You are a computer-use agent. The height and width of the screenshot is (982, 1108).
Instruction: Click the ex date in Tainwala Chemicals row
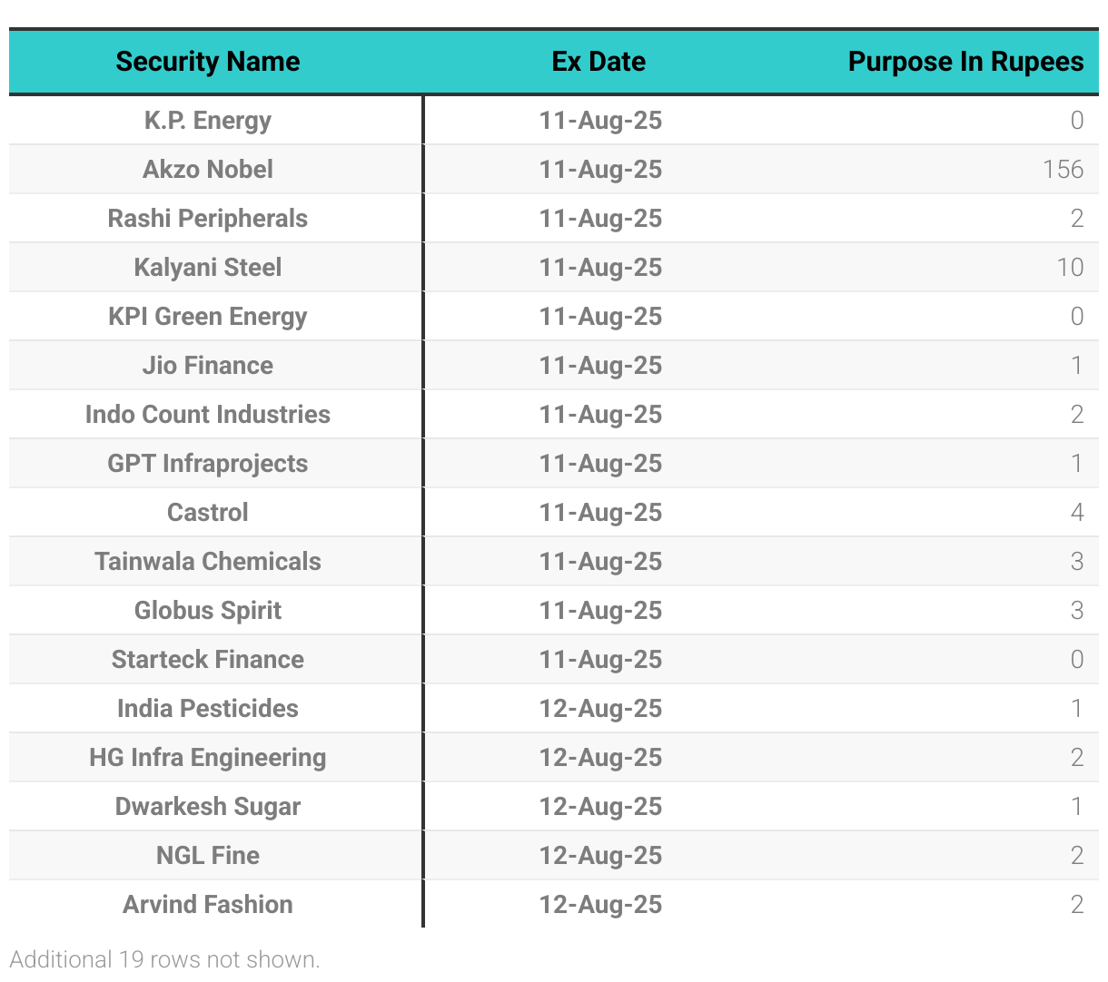click(600, 562)
